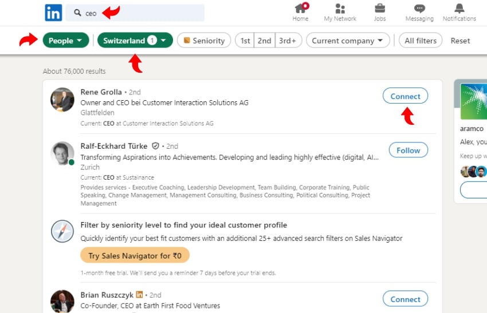Click the 'Zurich' location text
The width and height of the screenshot is (487, 313).
coord(90,167)
